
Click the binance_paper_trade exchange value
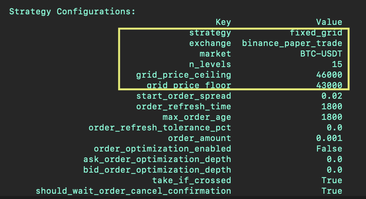pos(292,43)
